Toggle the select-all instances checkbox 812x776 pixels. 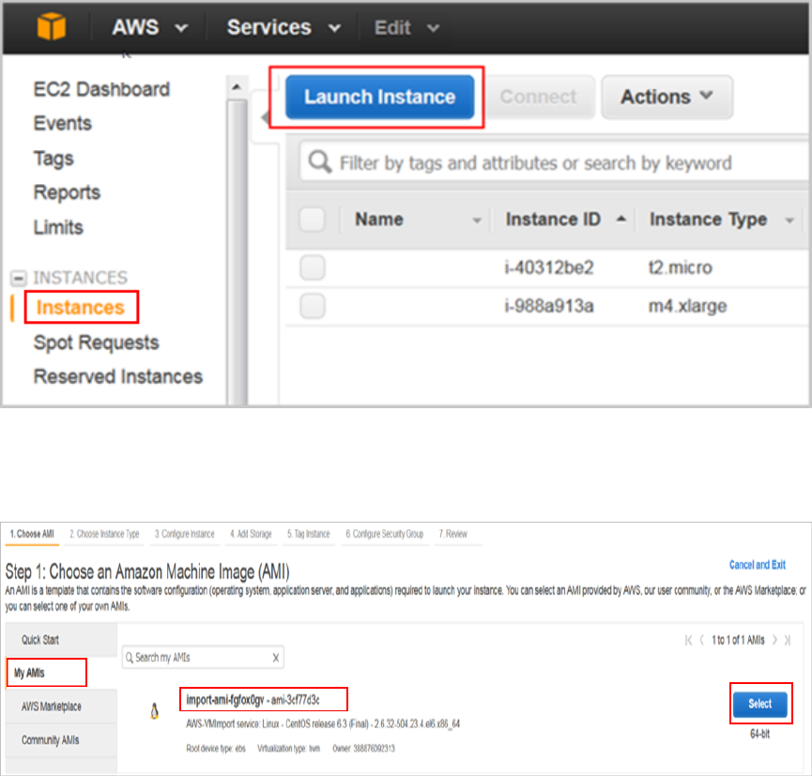click(313, 220)
